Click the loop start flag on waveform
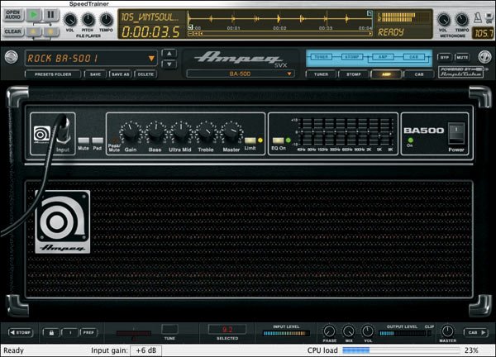This screenshot has height=357, width=496. [190, 27]
